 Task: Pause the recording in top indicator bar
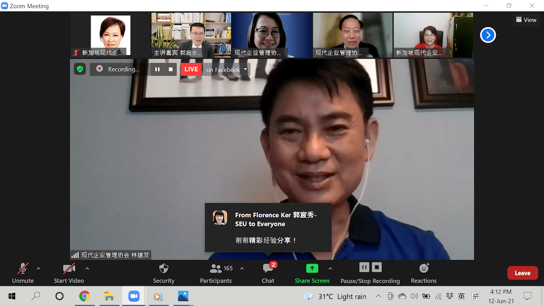(x=157, y=70)
